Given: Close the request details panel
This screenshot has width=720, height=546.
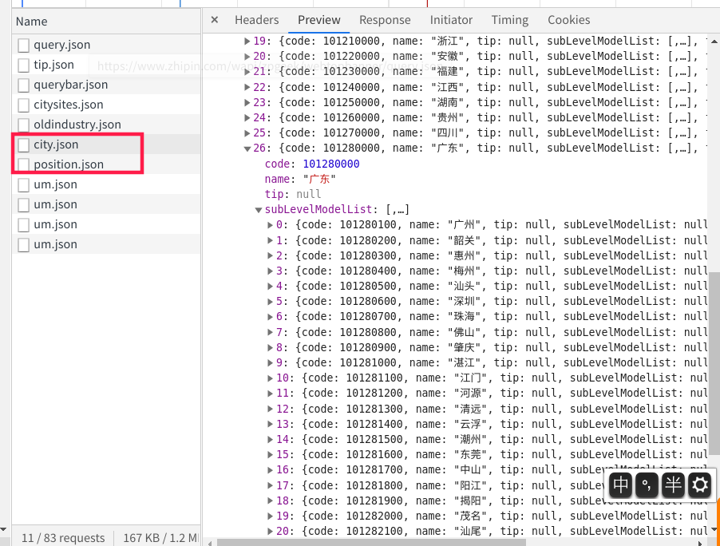Looking at the screenshot, I should [x=215, y=20].
